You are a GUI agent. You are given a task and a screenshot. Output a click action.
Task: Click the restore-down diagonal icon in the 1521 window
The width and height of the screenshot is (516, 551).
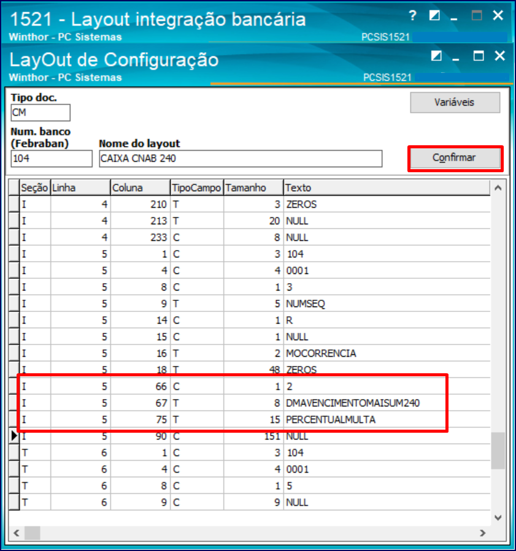click(434, 15)
